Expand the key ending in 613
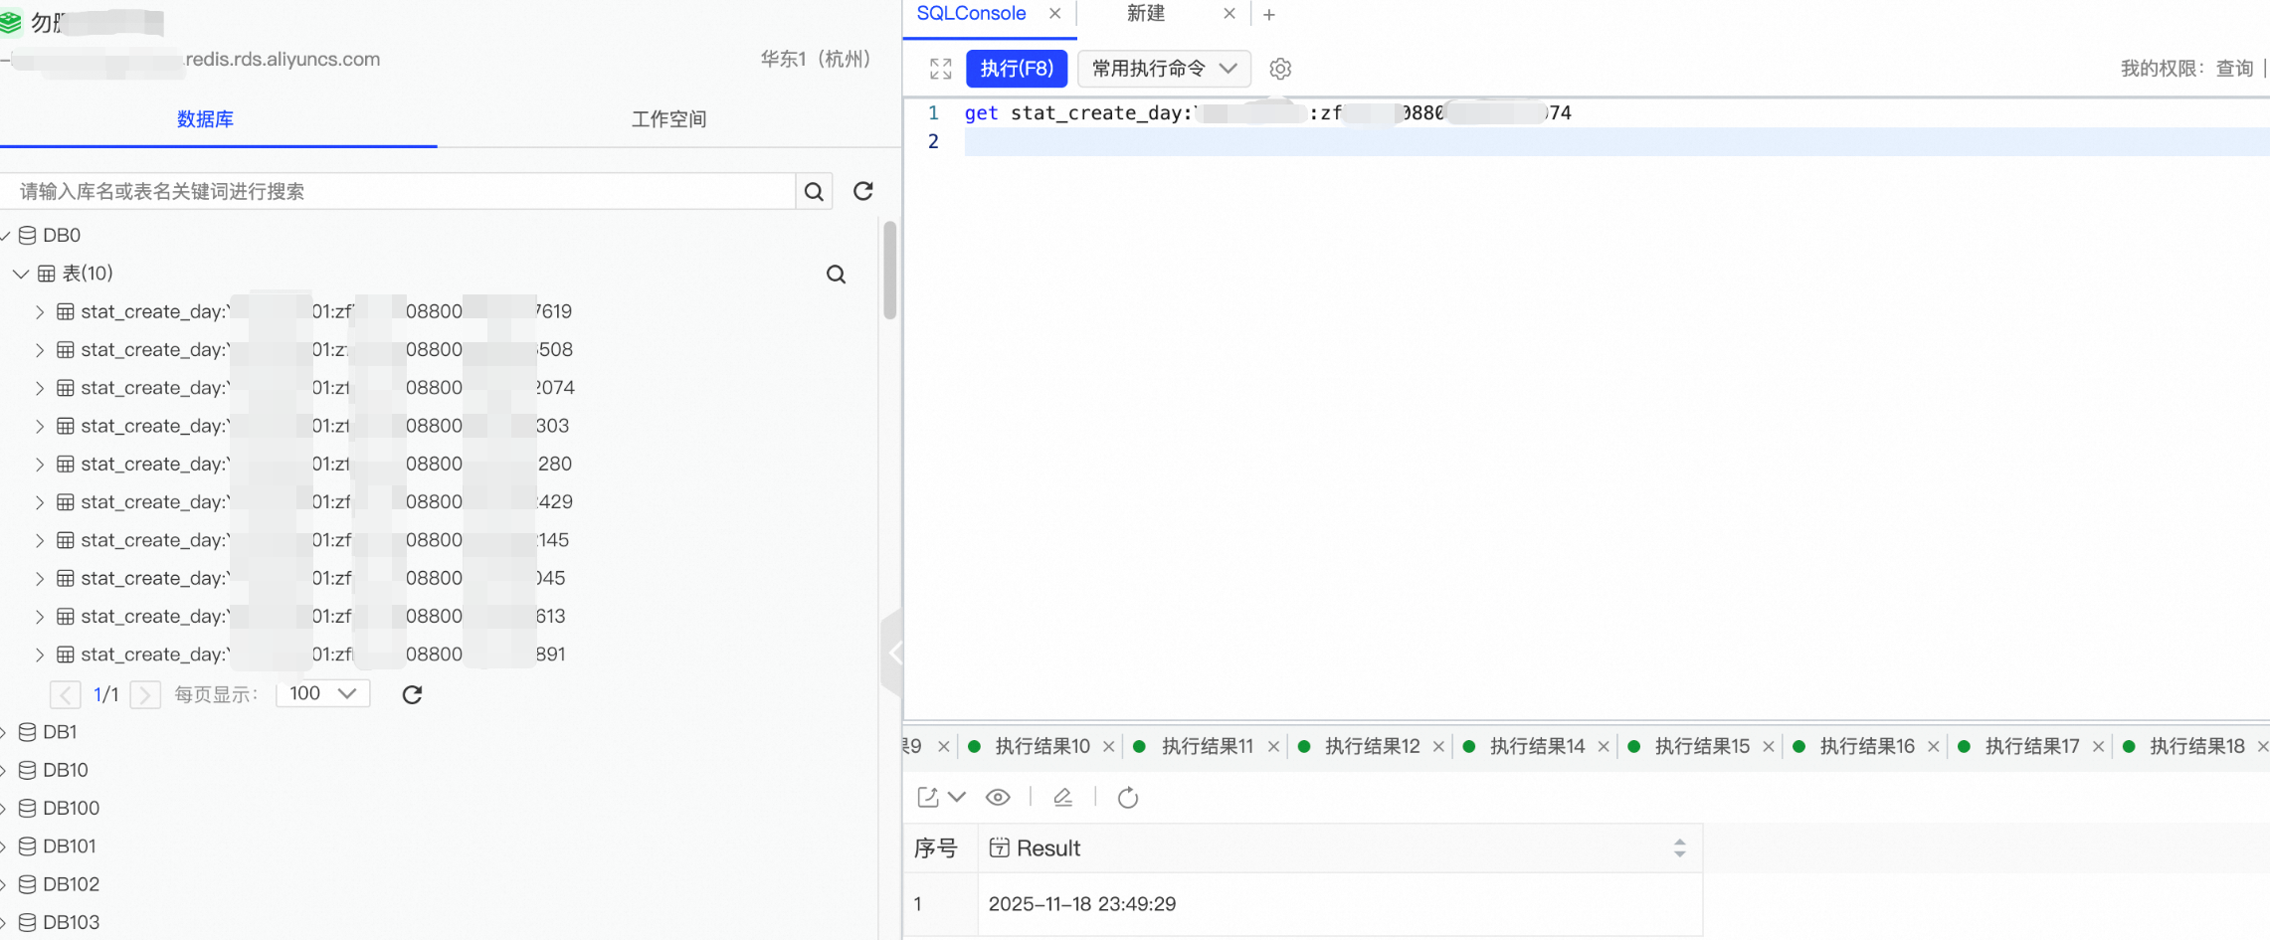2270x940 pixels. (x=40, y=617)
